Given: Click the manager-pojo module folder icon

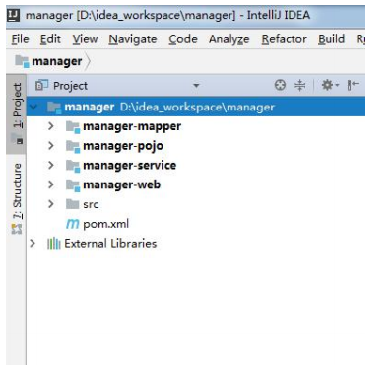Looking at the screenshot, I should (73, 146).
